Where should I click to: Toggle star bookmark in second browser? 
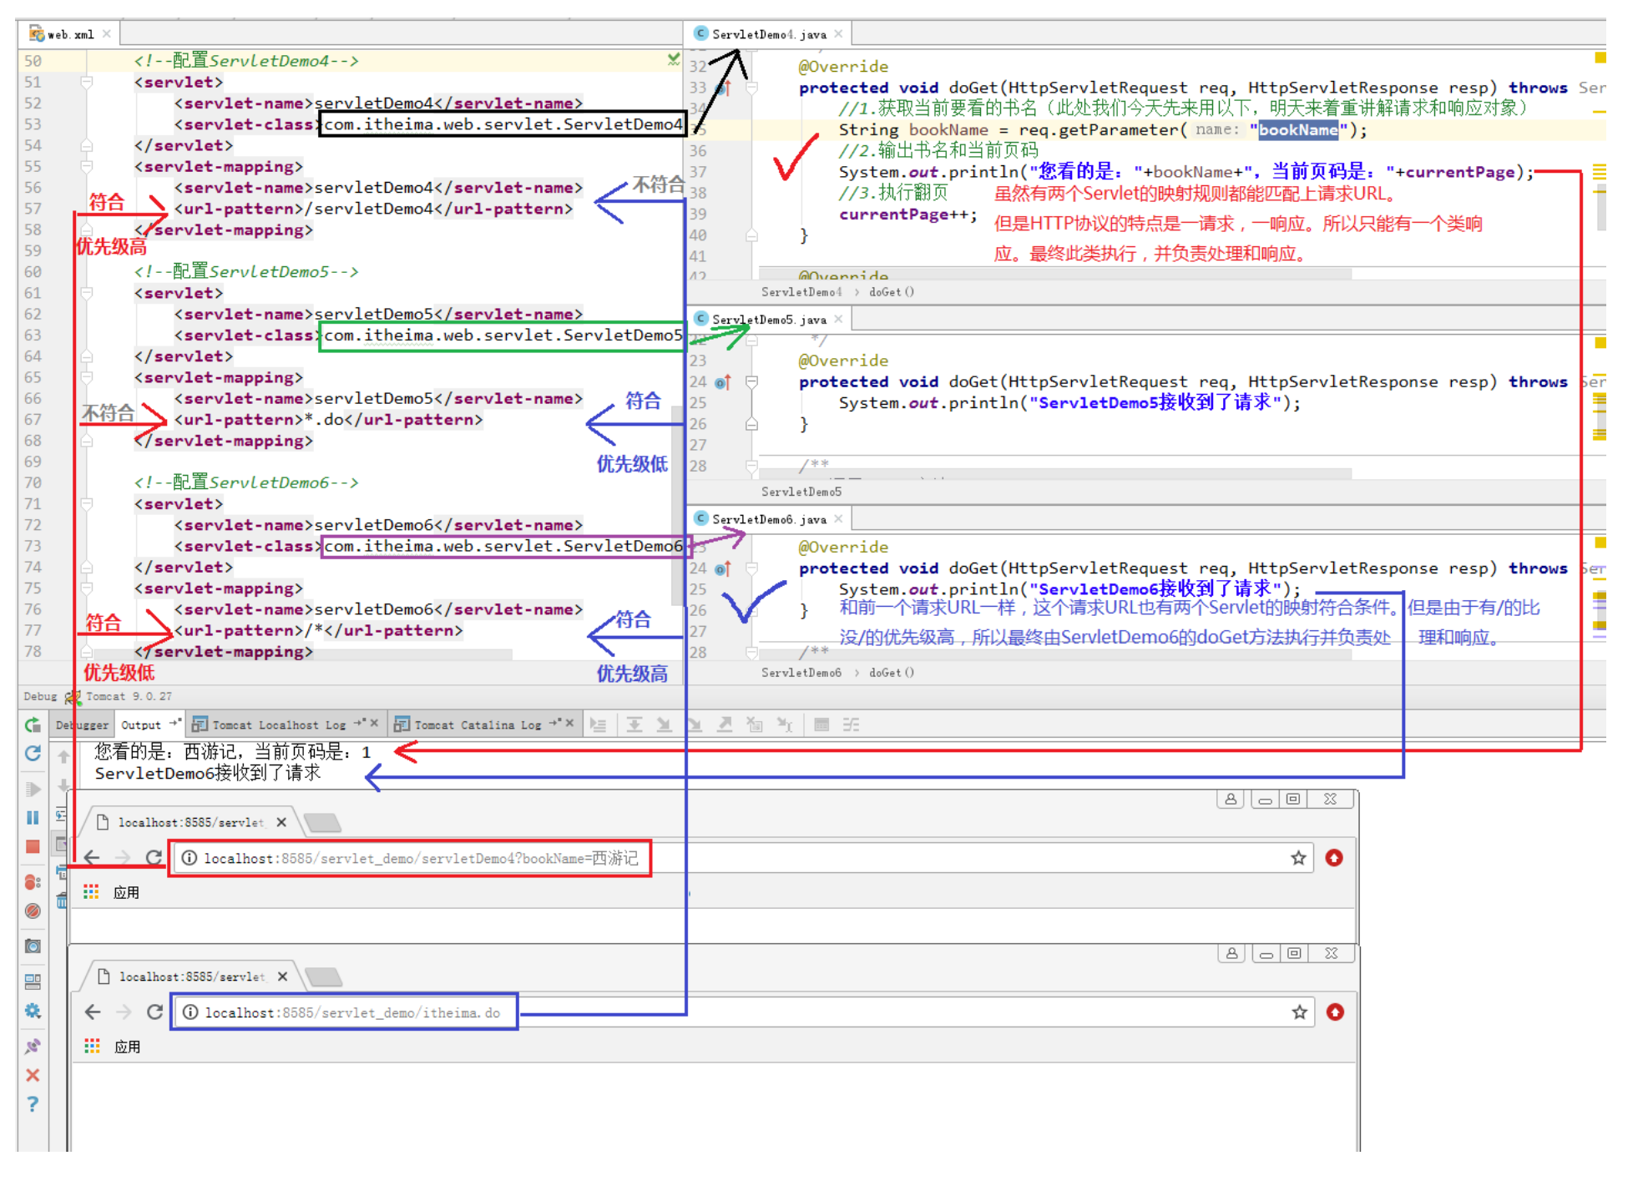1299,1012
